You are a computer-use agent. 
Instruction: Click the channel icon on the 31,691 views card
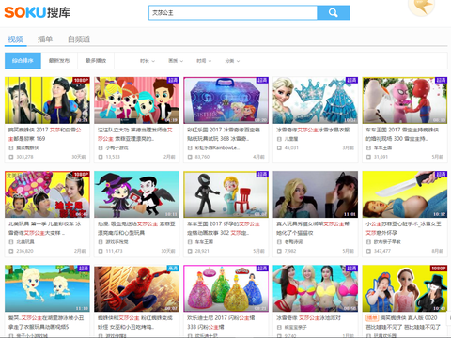tap(368, 147)
